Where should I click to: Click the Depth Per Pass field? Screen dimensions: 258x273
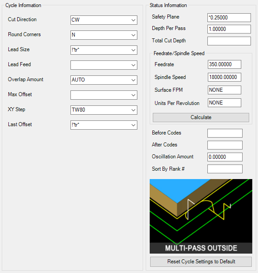(229, 29)
